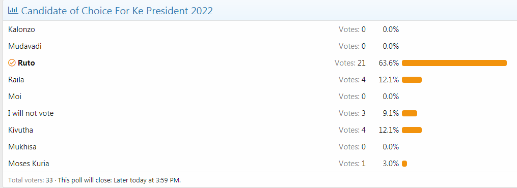Click the Total voters: 33 text

pos(31,180)
